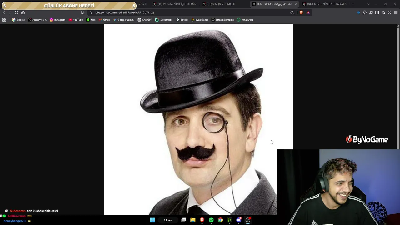The height and width of the screenshot is (225, 400).
Task: Open a new browser tab
Action: (x=353, y=4)
